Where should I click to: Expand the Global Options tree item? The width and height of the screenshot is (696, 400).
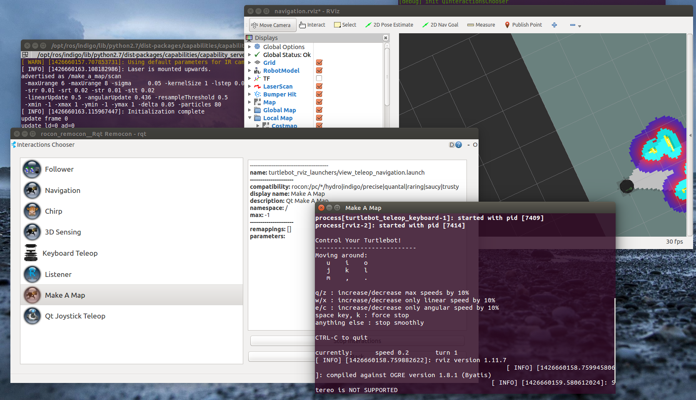coord(250,47)
